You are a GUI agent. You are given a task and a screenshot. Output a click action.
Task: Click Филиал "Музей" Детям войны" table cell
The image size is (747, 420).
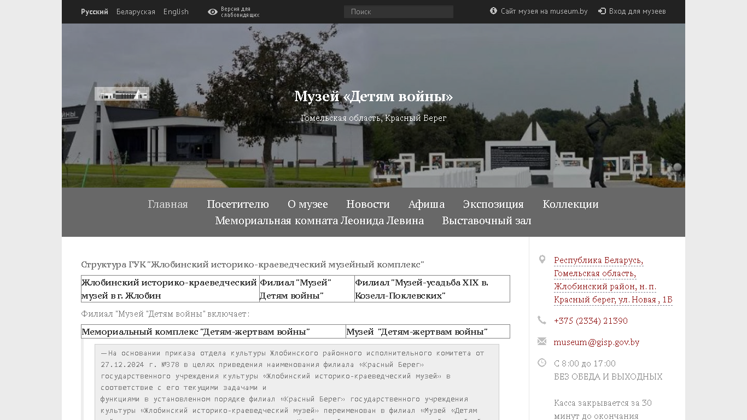(x=307, y=289)
